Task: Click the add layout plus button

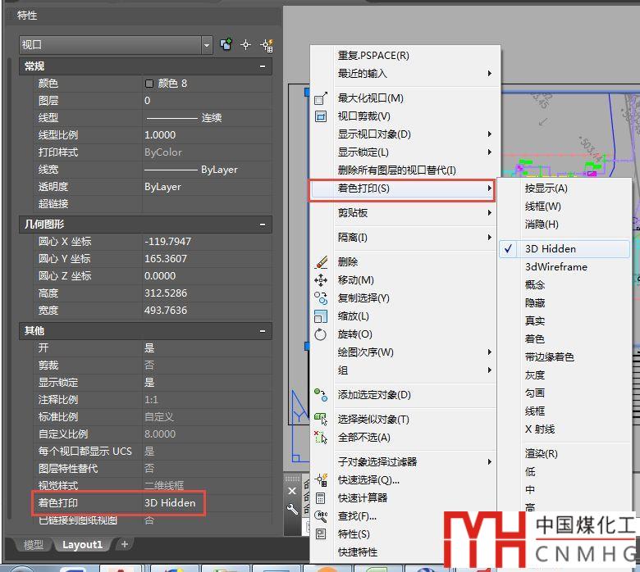Action: pyautogui.click(x=125, y=544)
